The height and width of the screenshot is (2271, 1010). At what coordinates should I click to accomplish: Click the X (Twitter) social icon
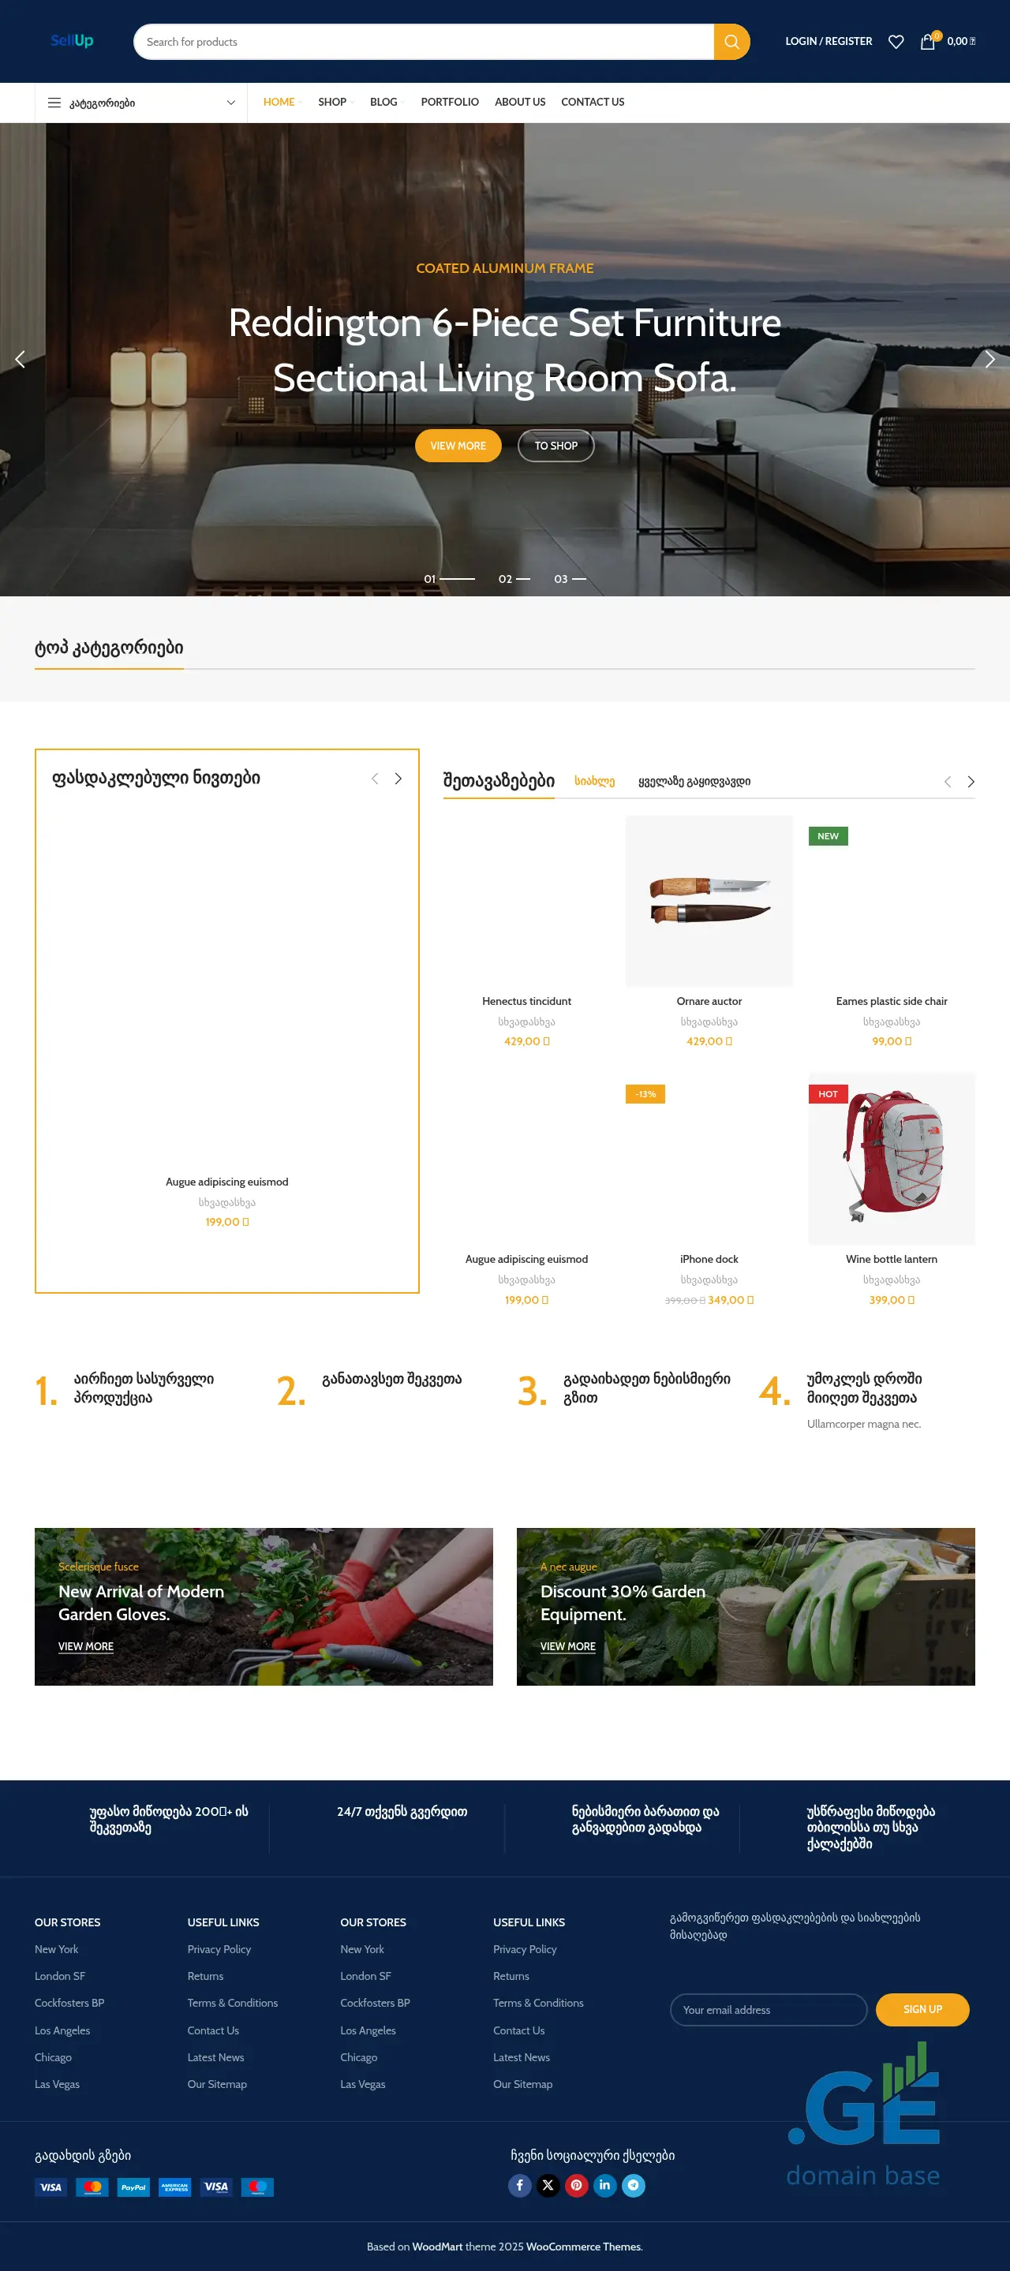coord(548,2184)
